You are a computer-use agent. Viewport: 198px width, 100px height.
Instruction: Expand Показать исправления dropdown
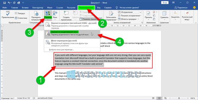pos(141,16)
